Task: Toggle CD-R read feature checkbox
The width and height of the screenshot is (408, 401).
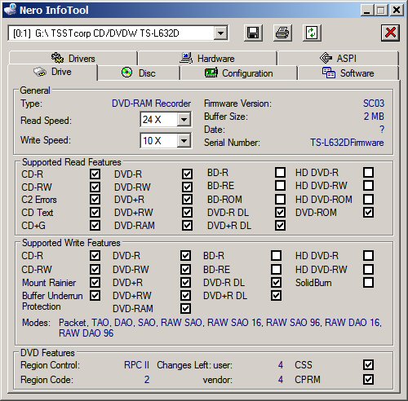Action: [95, 174]
